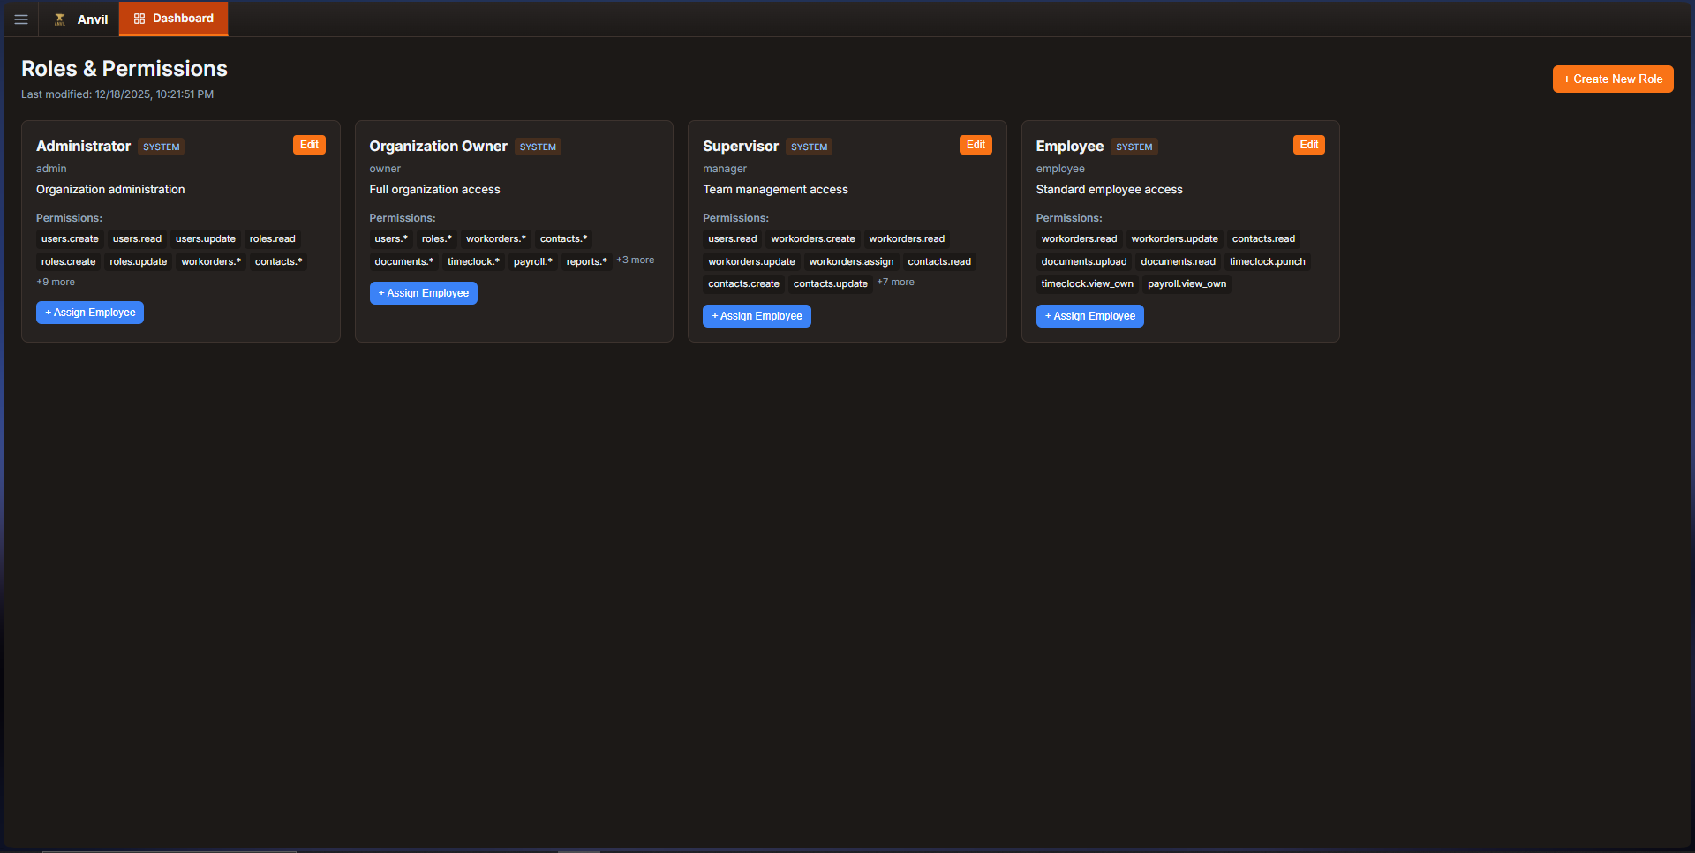Assign an employee to Administrator
This screenshot has height=853, width=1695.
(x=89, y=312)
